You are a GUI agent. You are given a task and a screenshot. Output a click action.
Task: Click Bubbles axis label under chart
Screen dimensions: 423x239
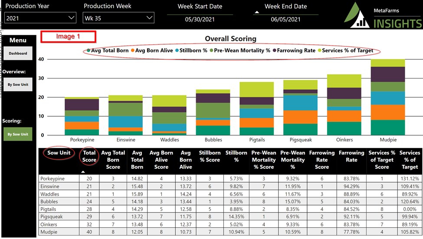click(213, 140)
